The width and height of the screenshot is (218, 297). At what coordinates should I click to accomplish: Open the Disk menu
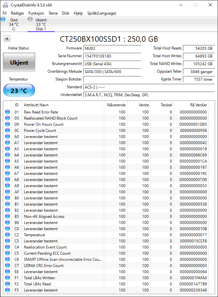coord(66,13)
